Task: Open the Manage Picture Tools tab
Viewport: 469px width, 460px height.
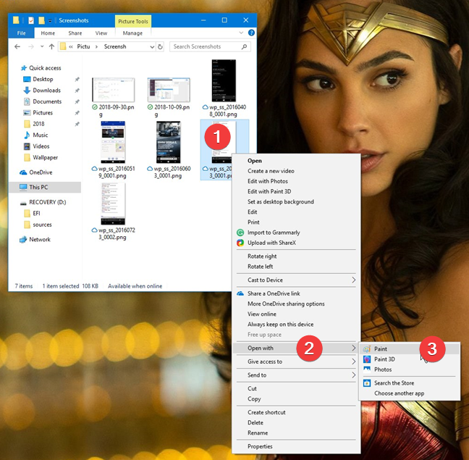Action: click(132, 33)
